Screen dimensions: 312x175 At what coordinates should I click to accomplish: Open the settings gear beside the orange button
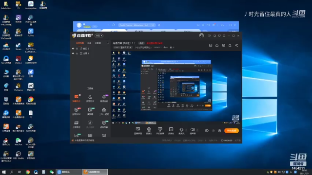point(219,131)
